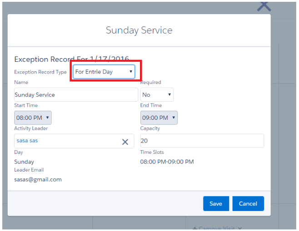Image resolution: width=299 pixels, height=231 pixels.
Task: Click the sasas@gmail.com leader email
Action: coord(38,179)
